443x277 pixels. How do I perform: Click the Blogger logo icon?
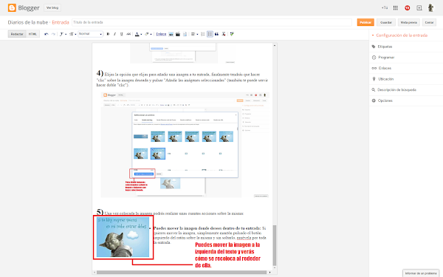pos(12,7)
